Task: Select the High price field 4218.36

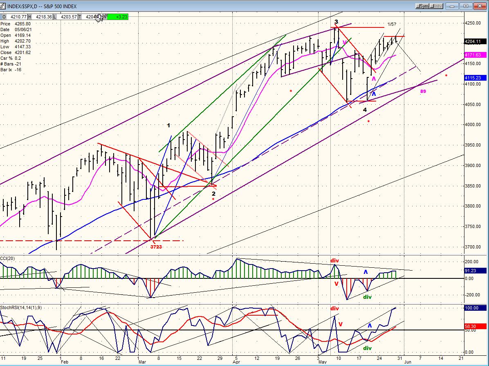Action: tap(42, 17)
